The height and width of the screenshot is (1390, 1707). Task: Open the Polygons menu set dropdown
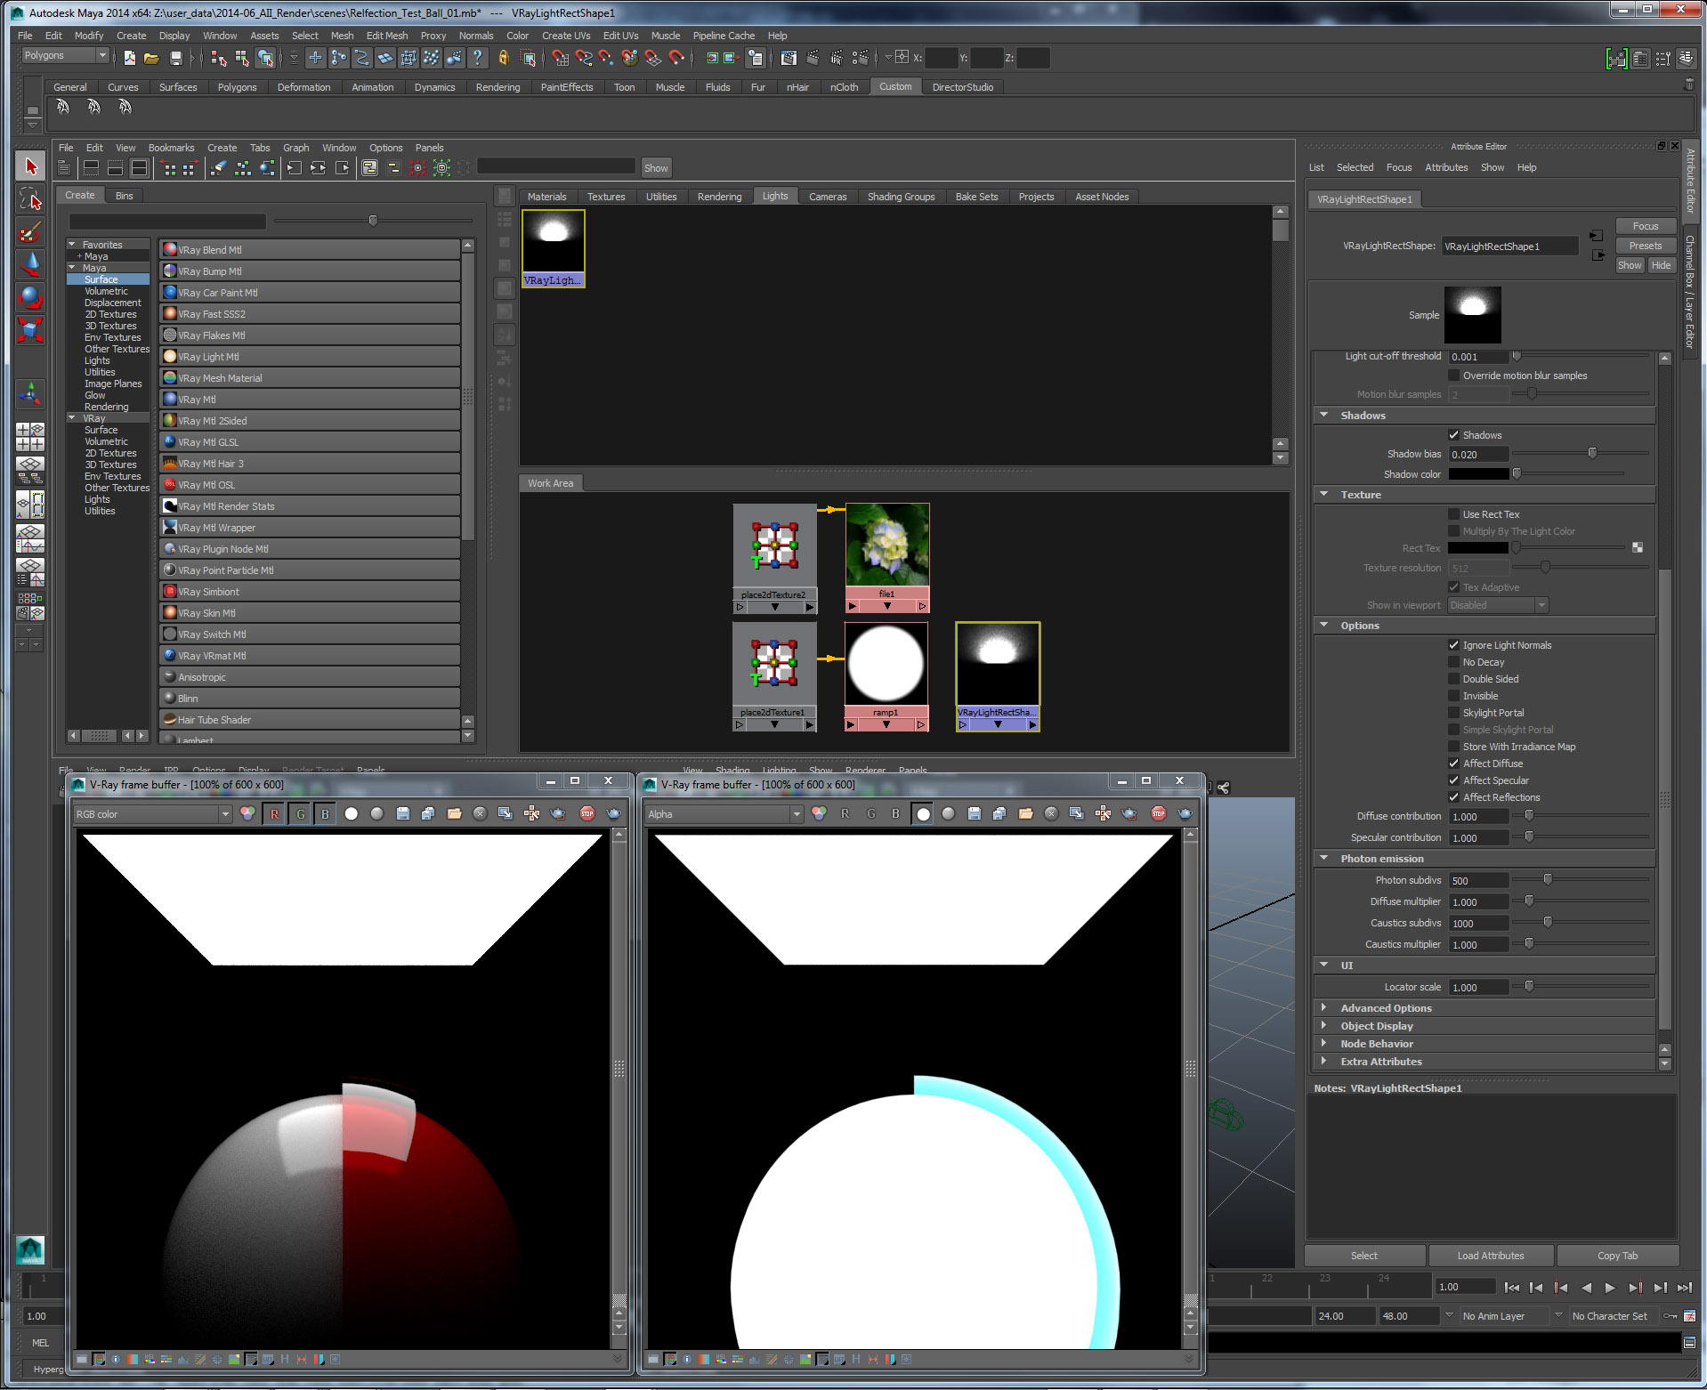point(65,56)
